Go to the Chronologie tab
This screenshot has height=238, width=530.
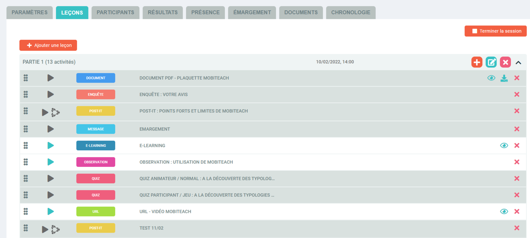(x=351, y=13)
